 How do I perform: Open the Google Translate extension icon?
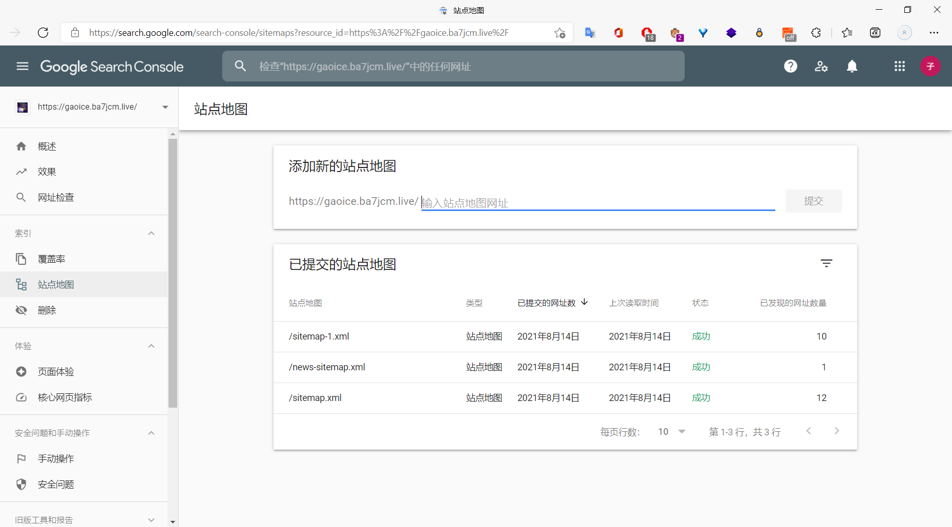(590, 33)
